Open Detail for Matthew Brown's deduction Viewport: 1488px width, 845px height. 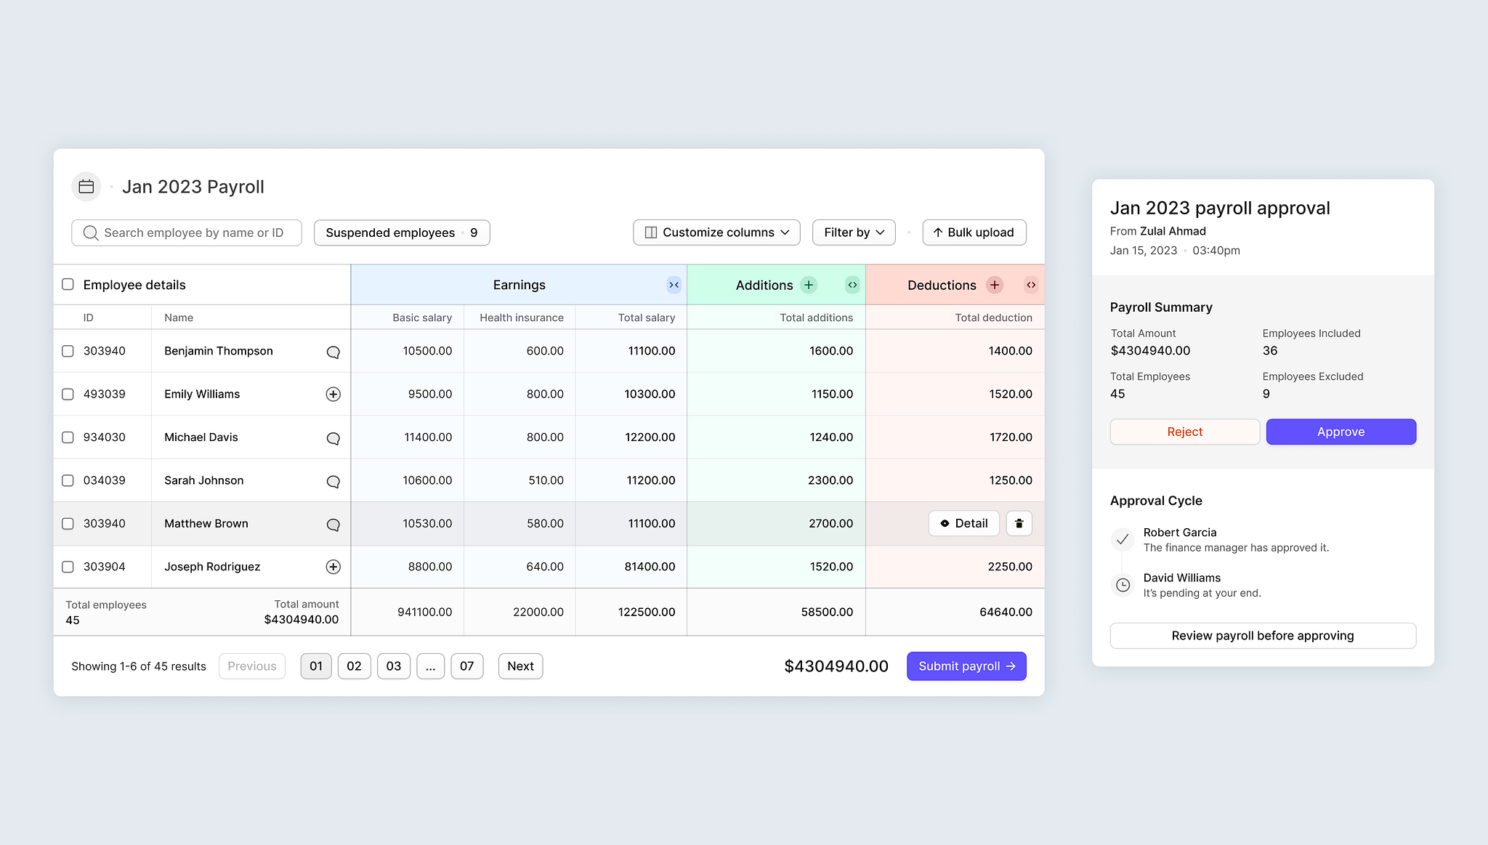click(963, 523)
